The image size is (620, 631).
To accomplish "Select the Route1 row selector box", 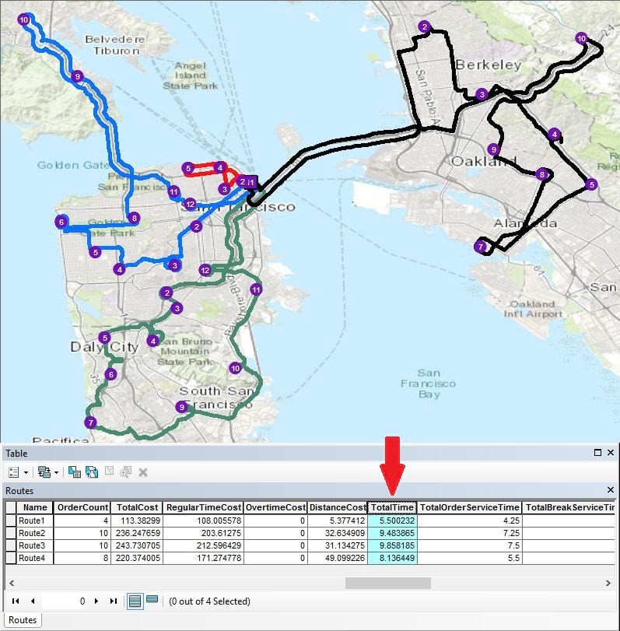I will point(11,521).
